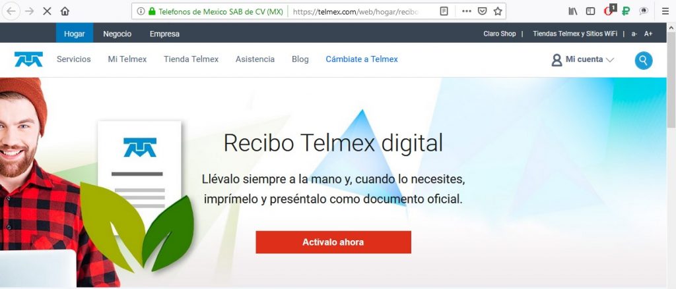Follow the Cámbiate a Telmex link
Screen dimensions: 676x289
(362, 59)
